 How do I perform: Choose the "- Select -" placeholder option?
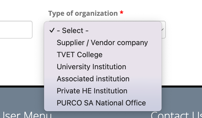point(73,31)
